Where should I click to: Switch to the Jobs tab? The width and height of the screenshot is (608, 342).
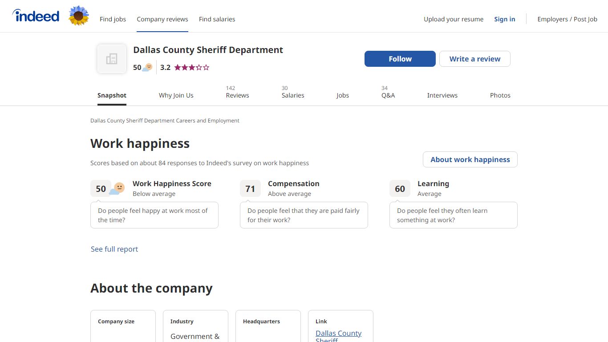[343, 95]
